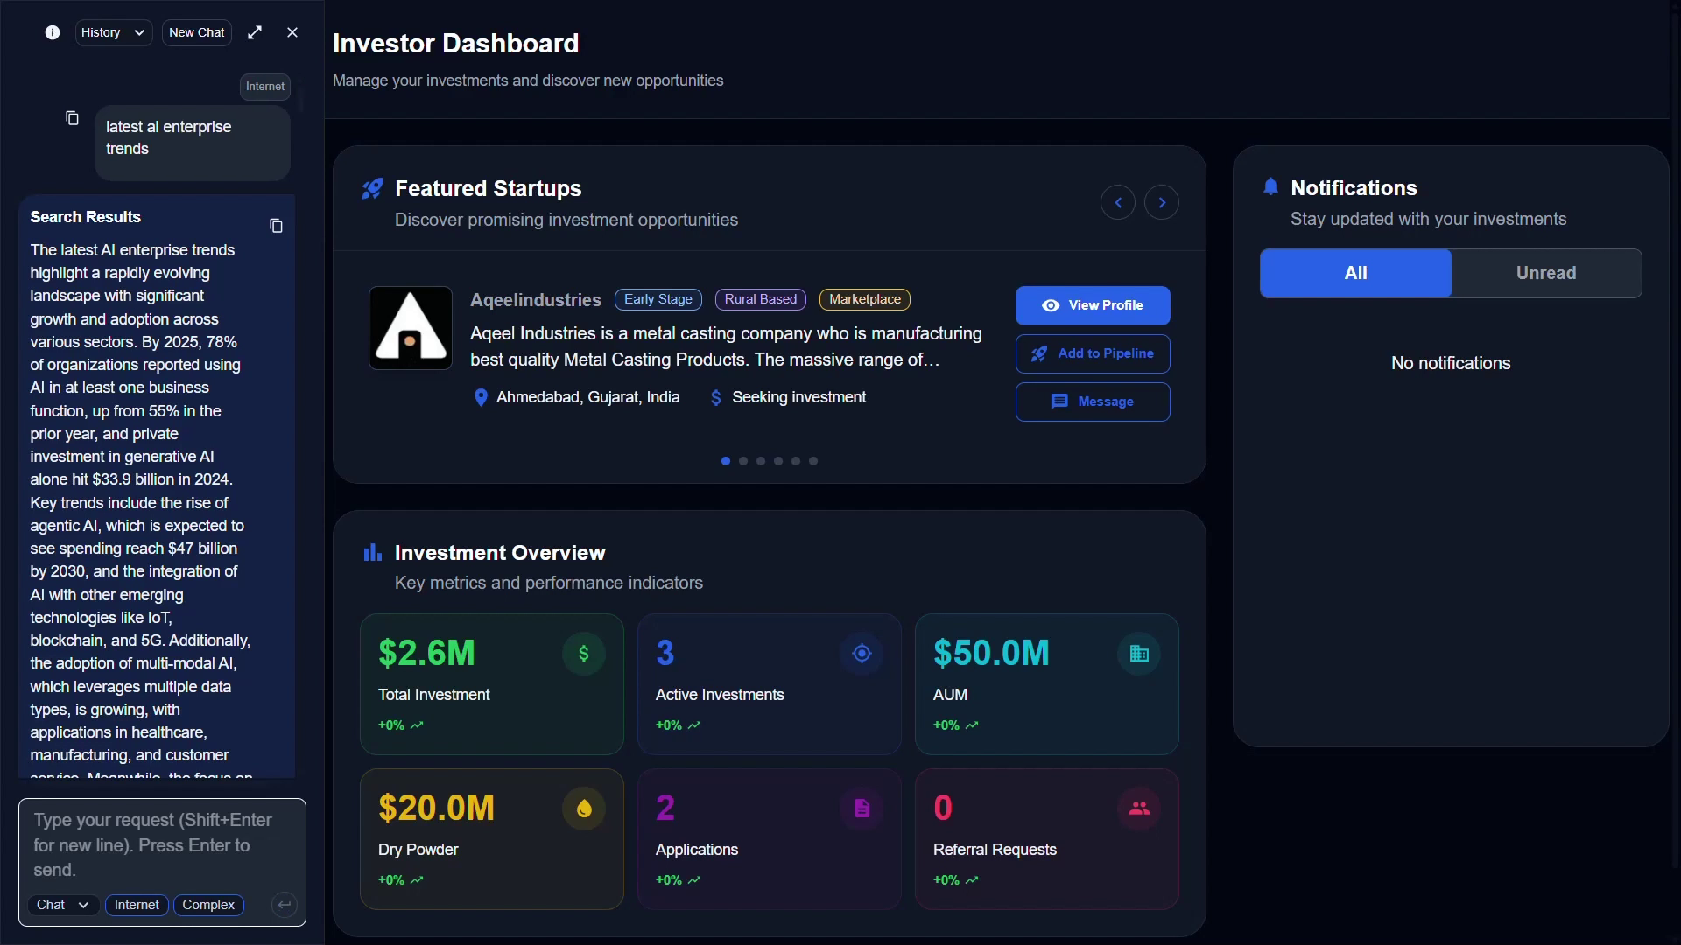Enable the Complex mode pill
Viewport: 1681px width, 945px height.
point(208,905)
